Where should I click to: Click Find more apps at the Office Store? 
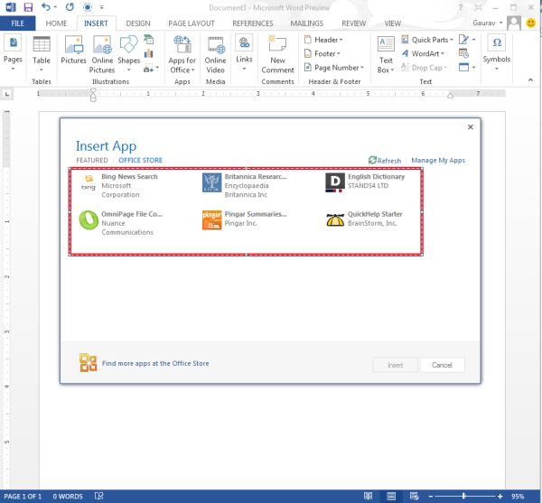tap(155, 363)
